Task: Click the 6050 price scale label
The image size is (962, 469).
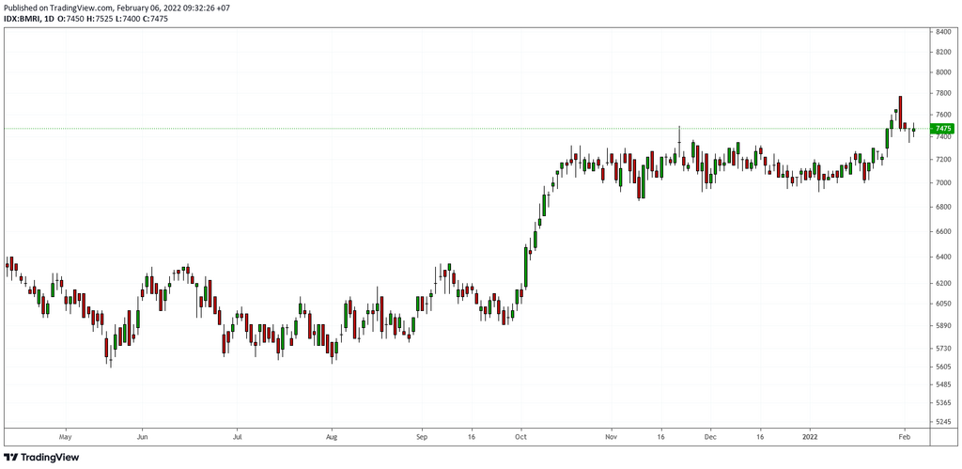Action: [x=942, y=304]
